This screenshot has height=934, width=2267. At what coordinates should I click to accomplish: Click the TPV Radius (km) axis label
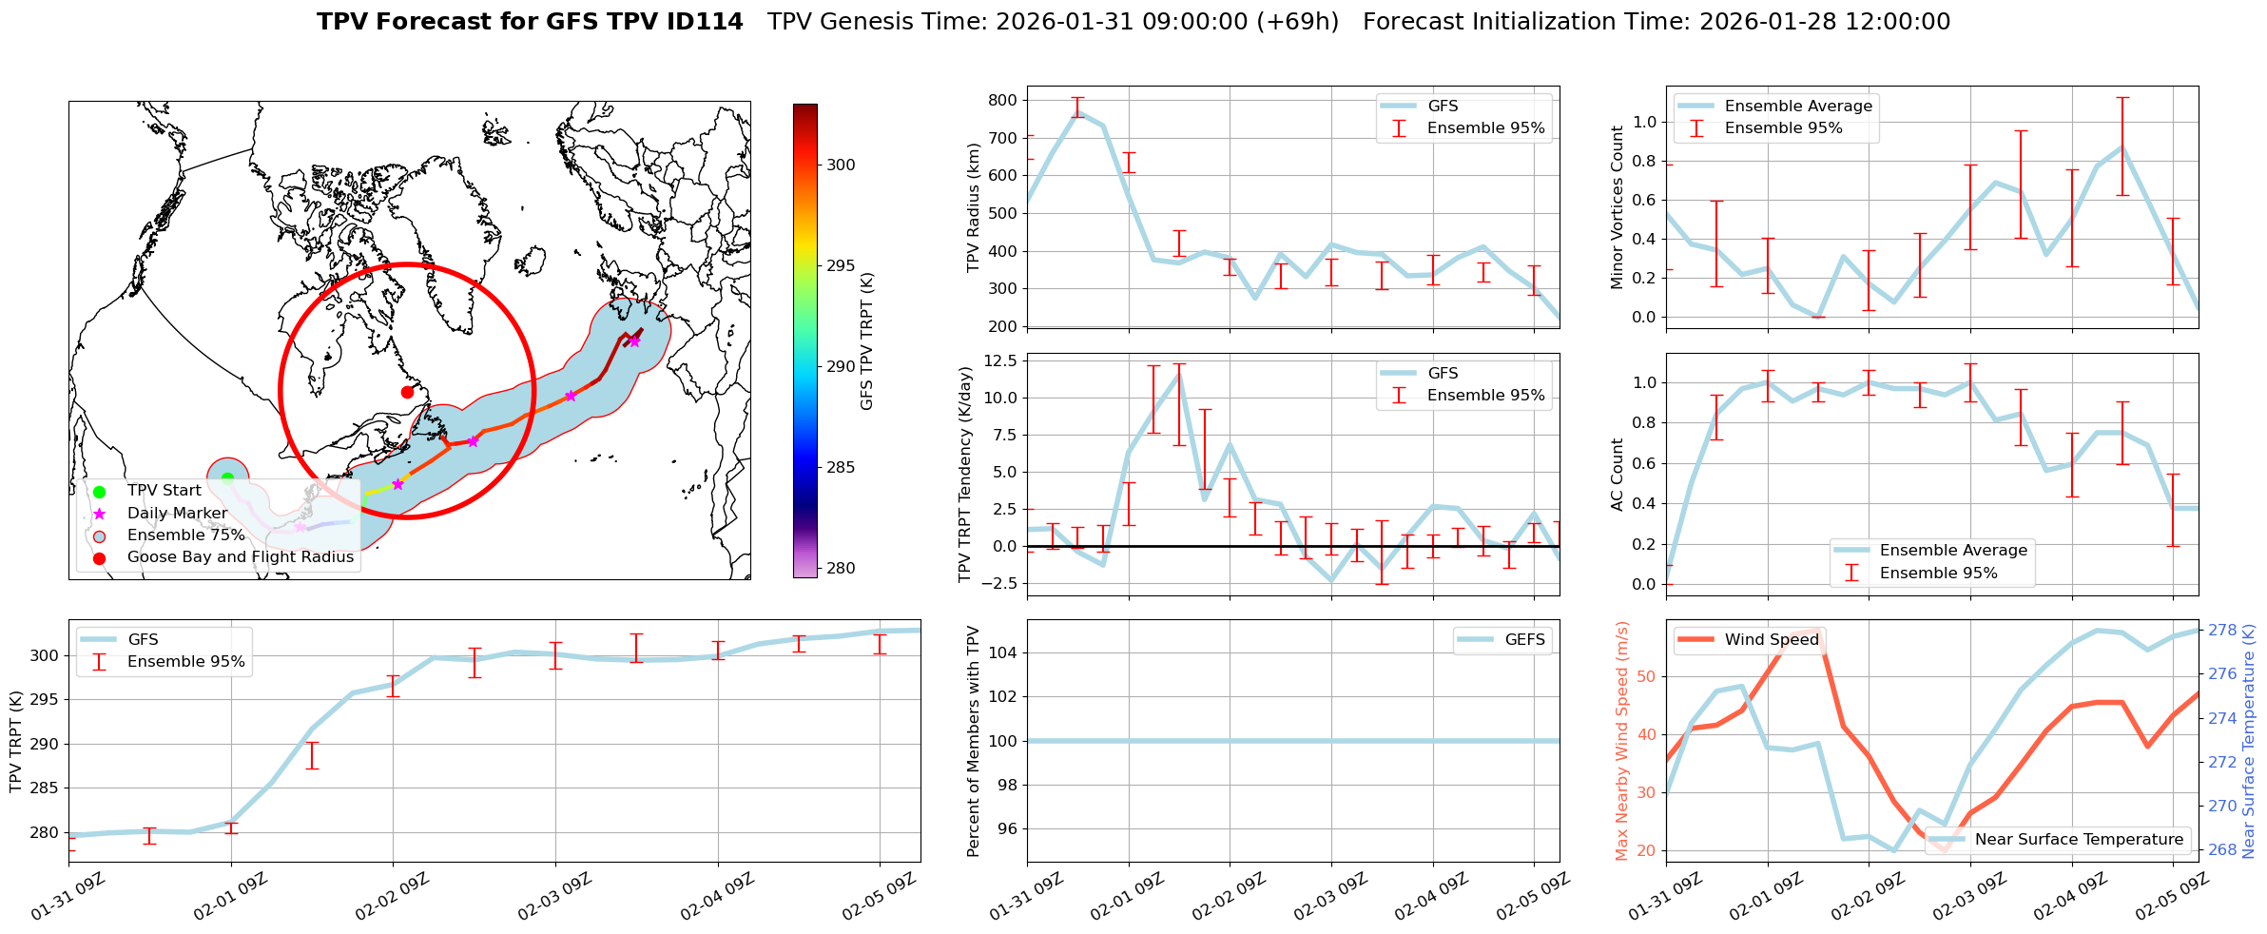click(x=973, y=207)
